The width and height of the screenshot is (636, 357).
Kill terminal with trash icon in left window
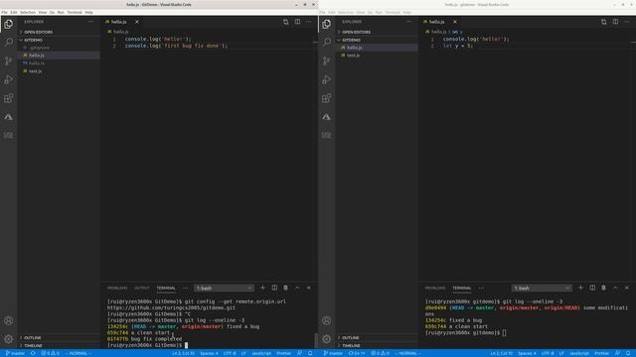click(285, 288)
